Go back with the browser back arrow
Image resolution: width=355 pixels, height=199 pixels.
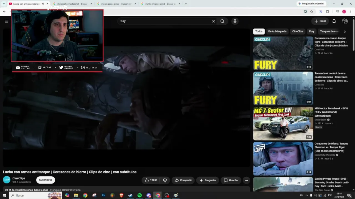4,12
